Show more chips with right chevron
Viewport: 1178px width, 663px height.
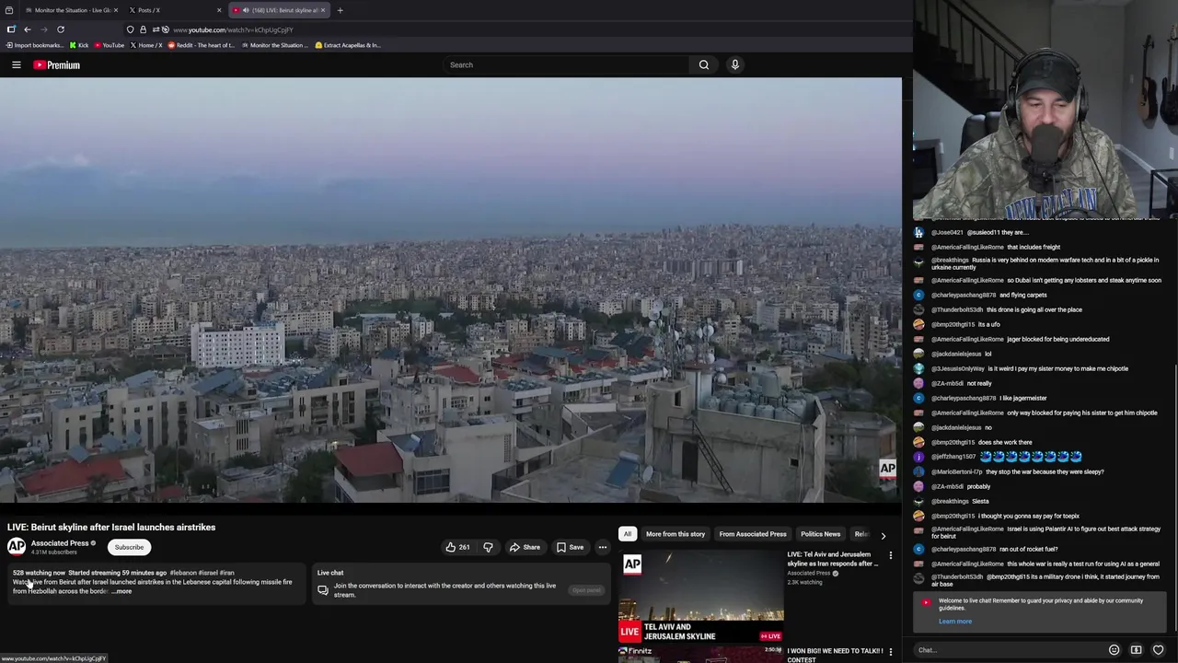click(x=883, y=535)
